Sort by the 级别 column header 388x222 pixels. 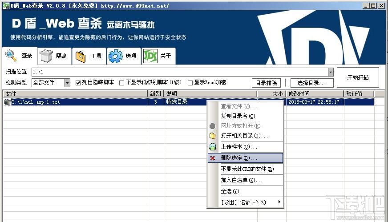[x=156, y=94]
